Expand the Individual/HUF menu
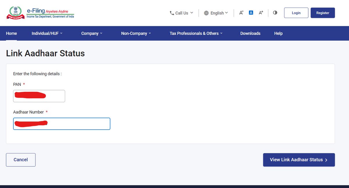 coord(47,33)
